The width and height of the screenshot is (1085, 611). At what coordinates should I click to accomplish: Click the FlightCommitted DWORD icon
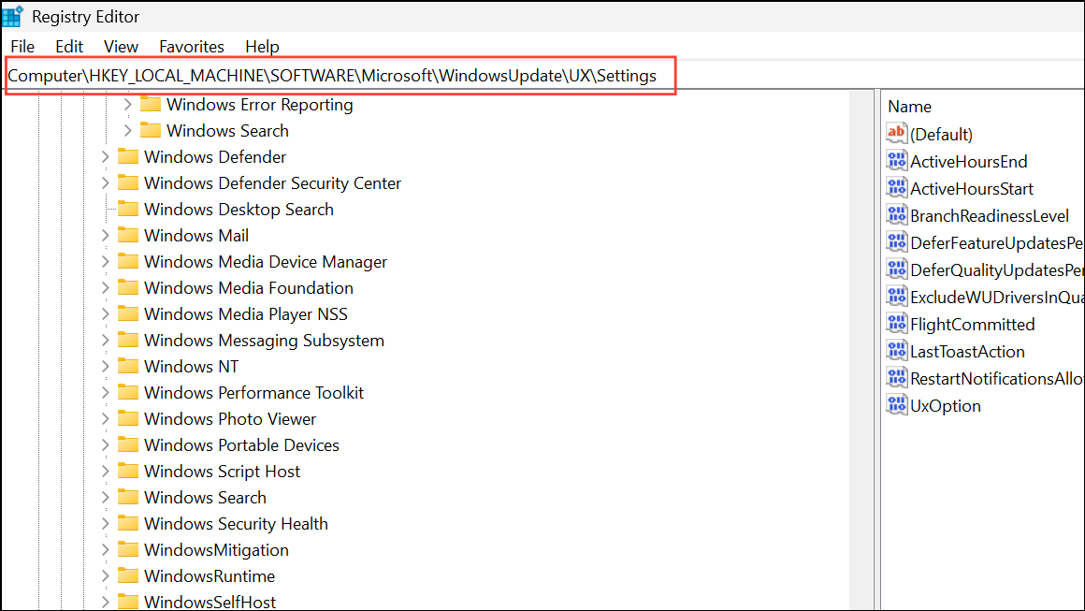[897, 323]
